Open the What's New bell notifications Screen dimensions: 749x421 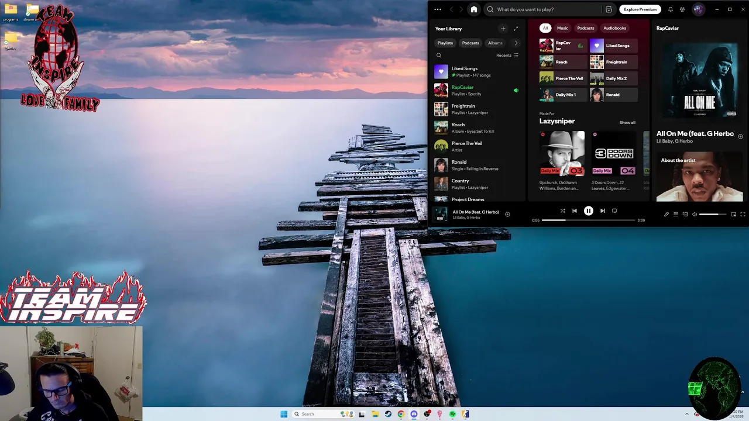pos(671,9)
